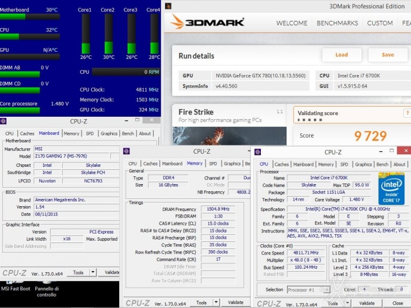Open CPU tab in leftmost CPU-Z window
The height and width of the screenshot is (308, 411).
point(9,133)
